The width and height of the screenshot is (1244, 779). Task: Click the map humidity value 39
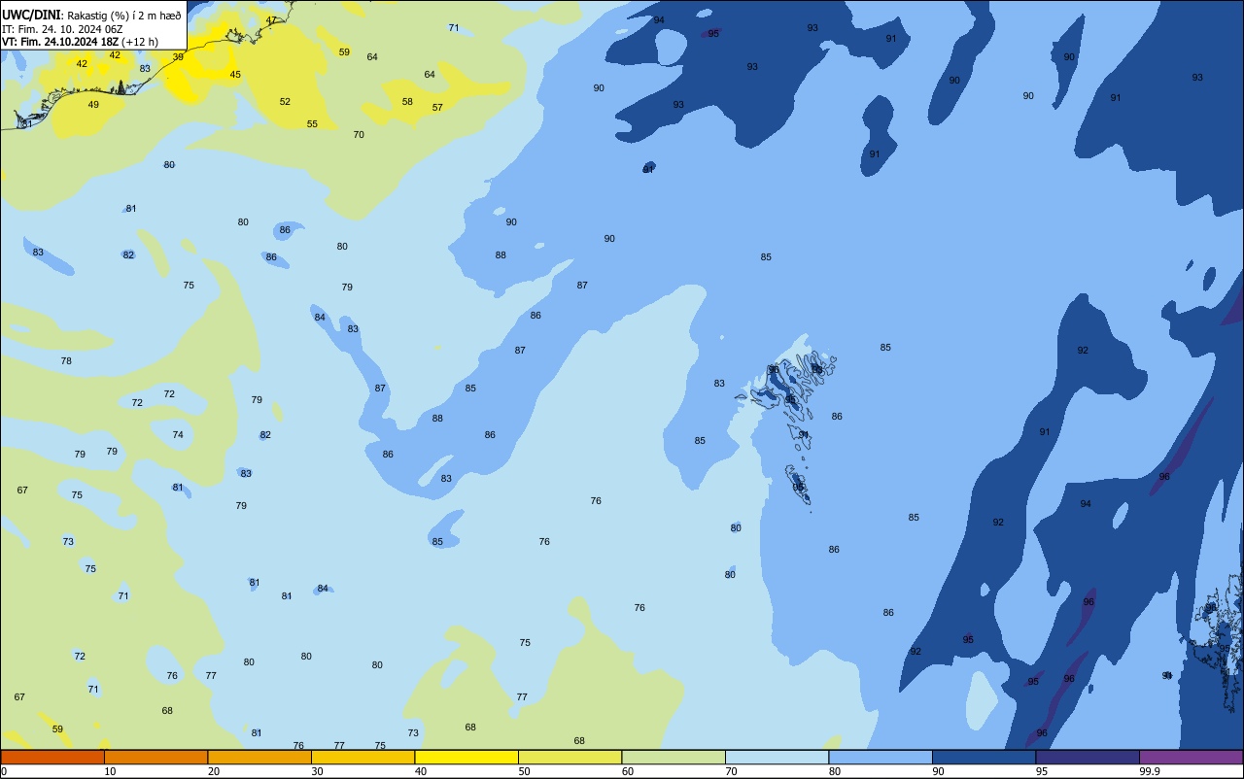click(178, 57)
